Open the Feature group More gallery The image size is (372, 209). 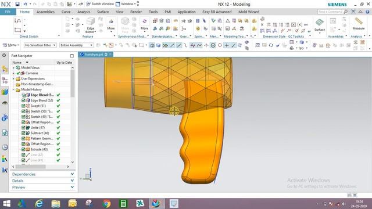pyautogui.click(x=111, y=25)
